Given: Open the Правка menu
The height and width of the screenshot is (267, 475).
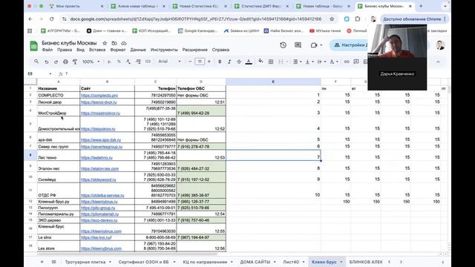Looking at the screenshot, I should [x=65, y=50].
